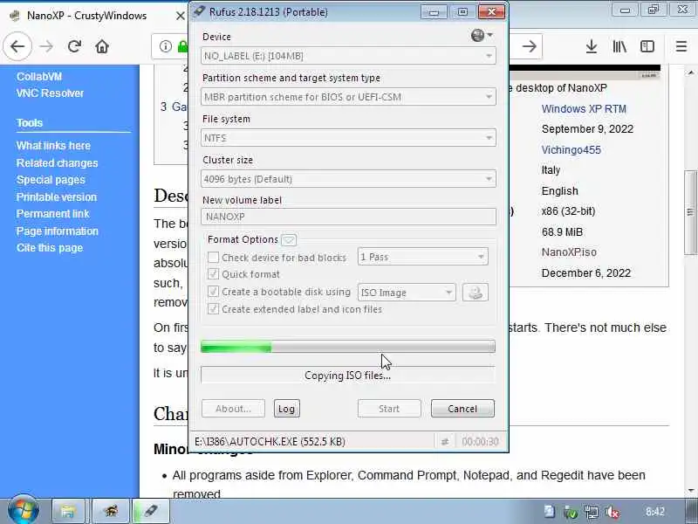The width and height of the screenshot is (698, 524).
Task: Open Special pages link
Action: click(51, 180)
